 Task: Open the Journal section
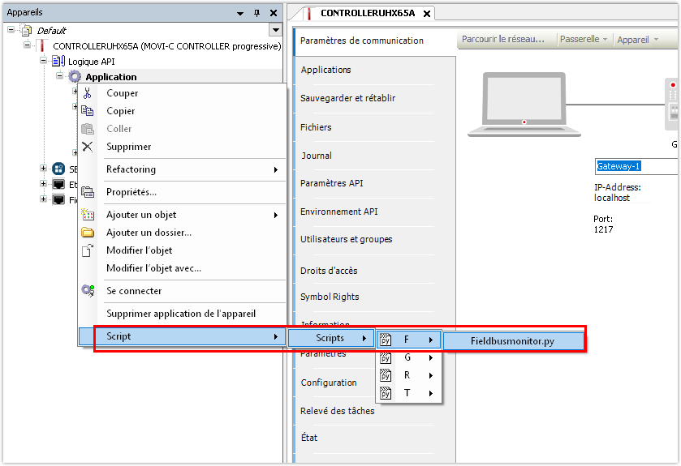coord(317,156)
